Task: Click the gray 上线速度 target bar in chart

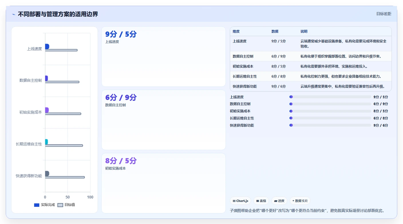Action: [x=61, y=50]
